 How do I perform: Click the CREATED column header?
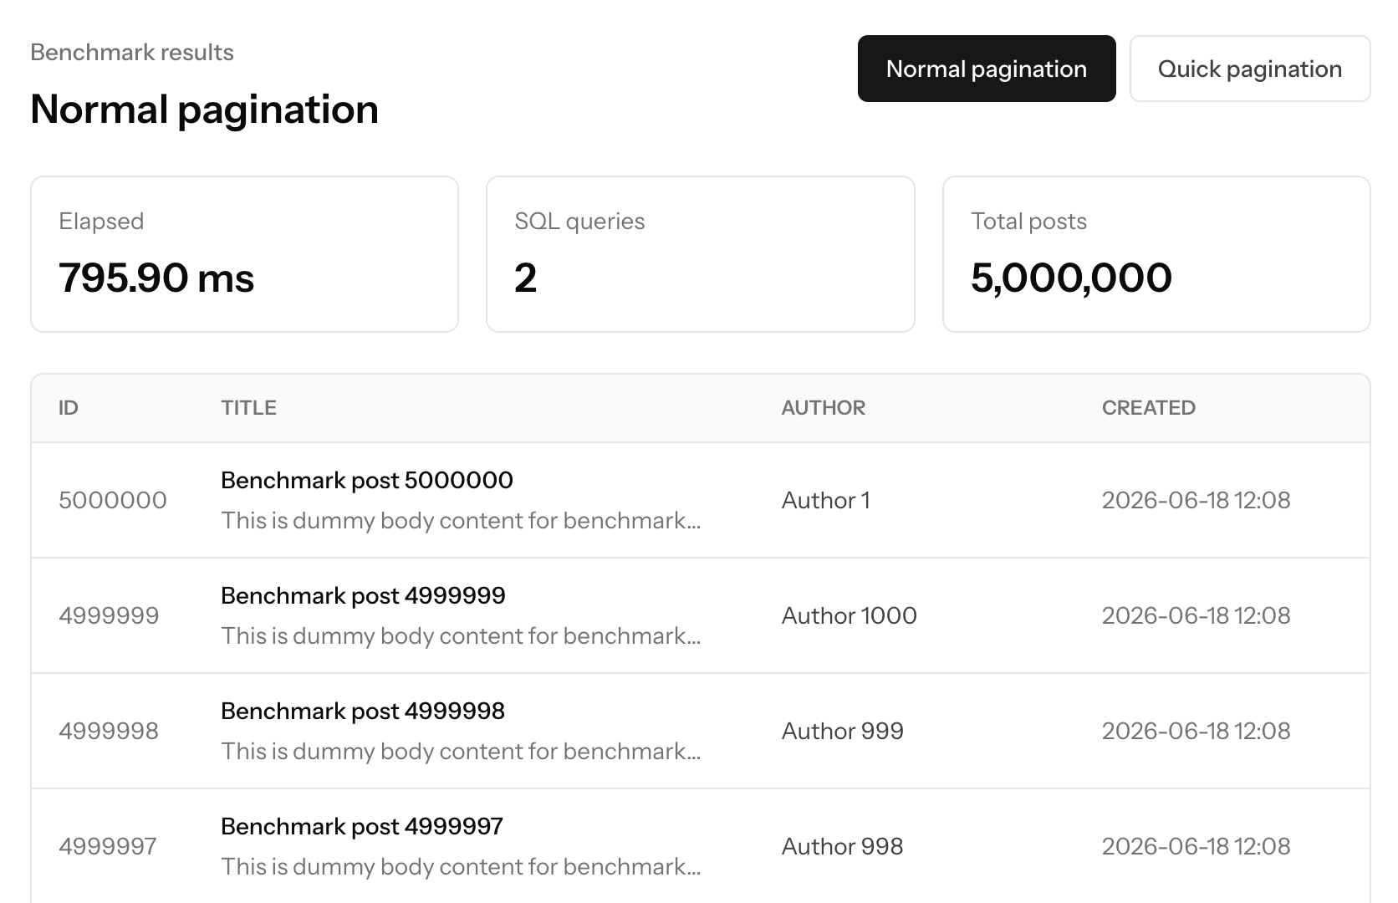point(1149,408)
